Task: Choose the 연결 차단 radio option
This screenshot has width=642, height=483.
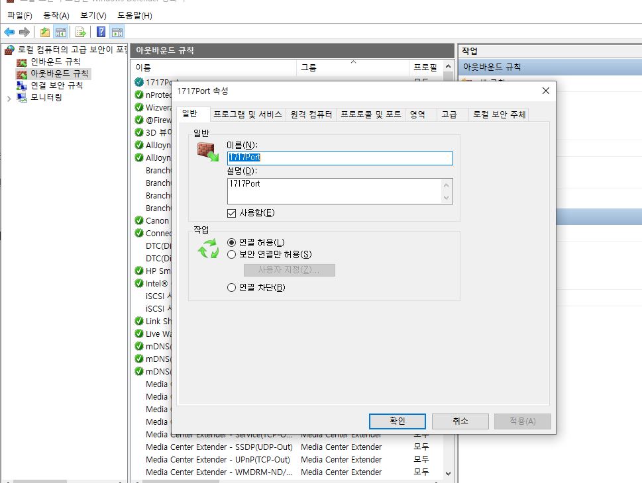Action: [x=232, y=287]
